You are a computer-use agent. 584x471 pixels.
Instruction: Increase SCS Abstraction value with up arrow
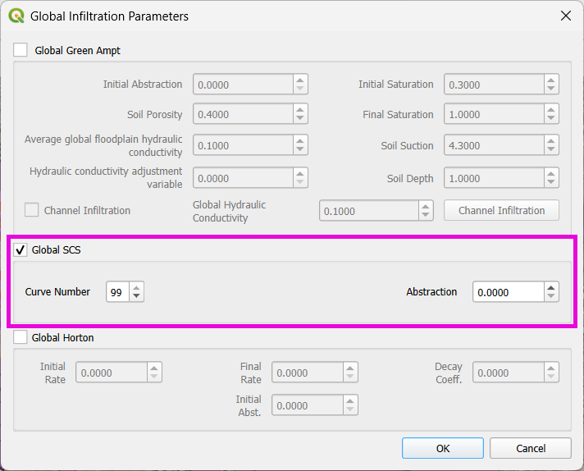click(x=551, y=286)
